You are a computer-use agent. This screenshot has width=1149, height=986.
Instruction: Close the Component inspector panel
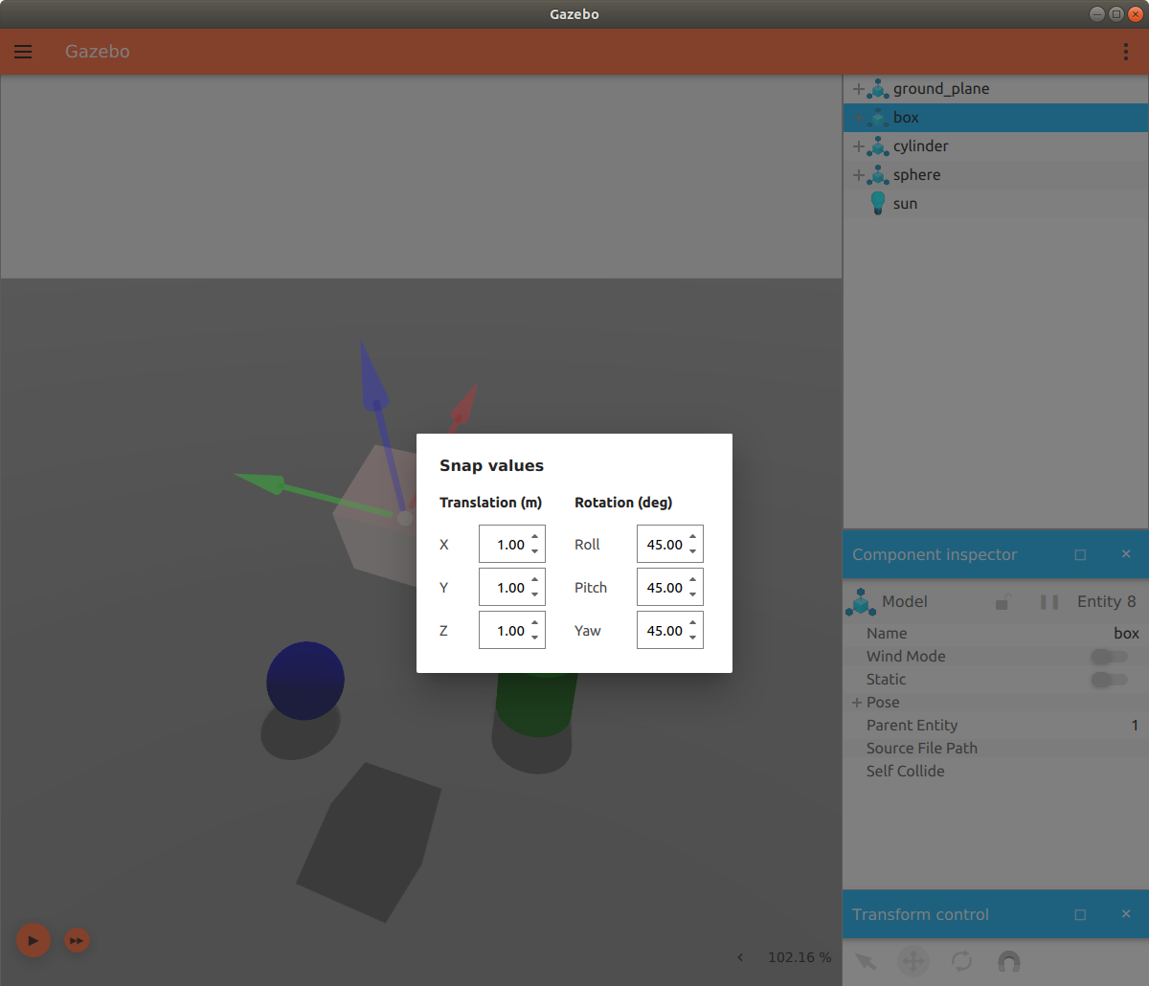(1126, 554)
